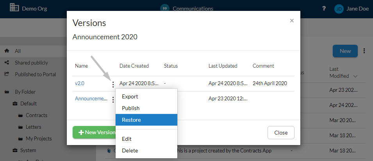This screenshot has width=373, height=161.
Task: Click the Status column header
Action: pyautogui.click(x=171, y=66)
